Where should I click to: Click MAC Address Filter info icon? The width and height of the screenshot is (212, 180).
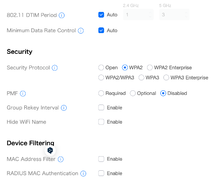61,159
